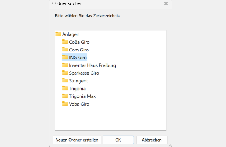Close the Ordner suchen dialog
This screenshot has height=147, width=226.
pos(166,3)
